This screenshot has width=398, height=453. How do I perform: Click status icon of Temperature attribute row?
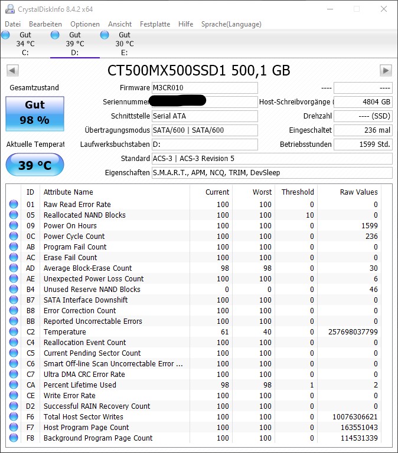click(14, 331)
